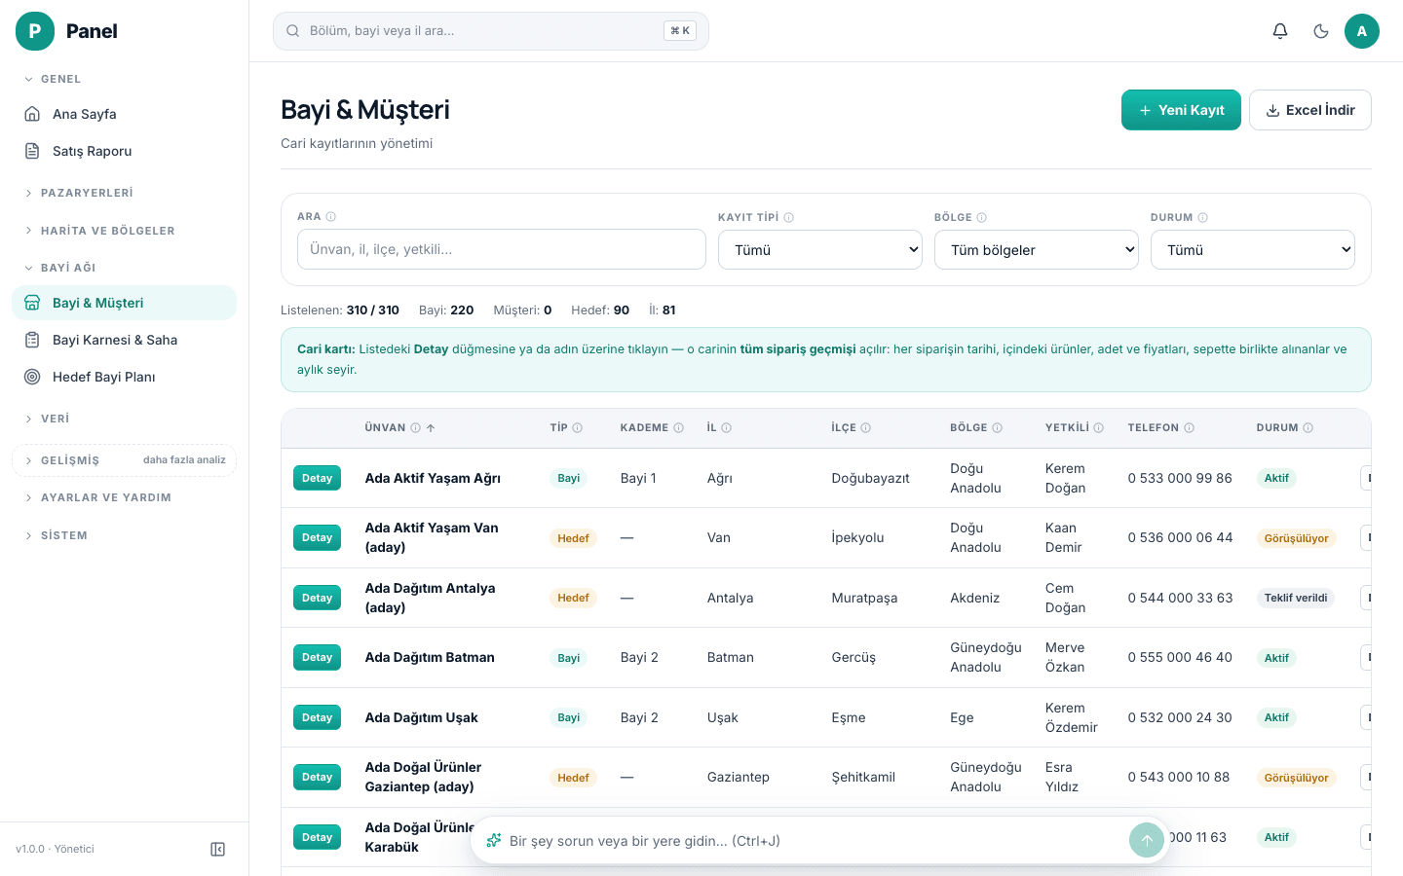Open the notifications bell

[1280, 31]
